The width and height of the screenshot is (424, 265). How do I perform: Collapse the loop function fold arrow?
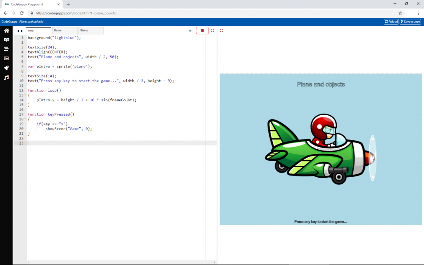(x=25, y=95)
